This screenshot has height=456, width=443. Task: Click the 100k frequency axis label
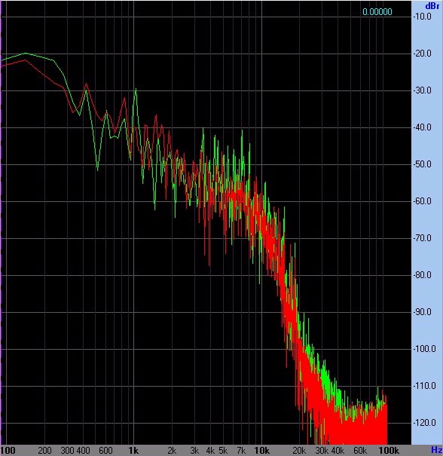click(x=389, y=451)
